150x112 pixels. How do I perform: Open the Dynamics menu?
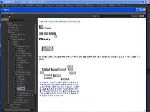(80, 5)
